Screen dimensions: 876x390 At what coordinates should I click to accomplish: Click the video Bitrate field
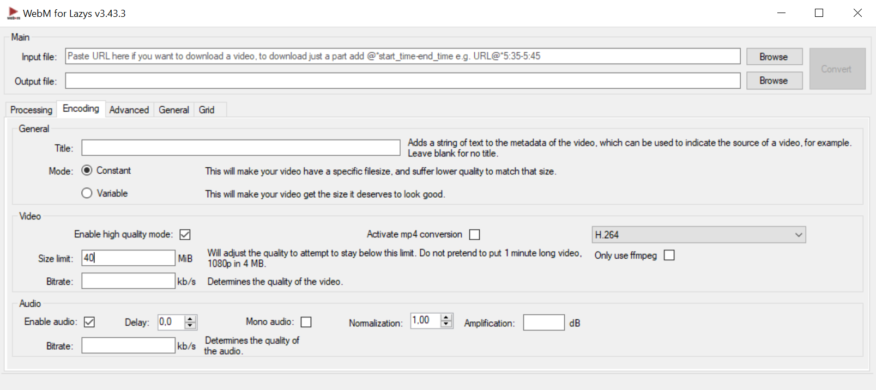[129, 281]
